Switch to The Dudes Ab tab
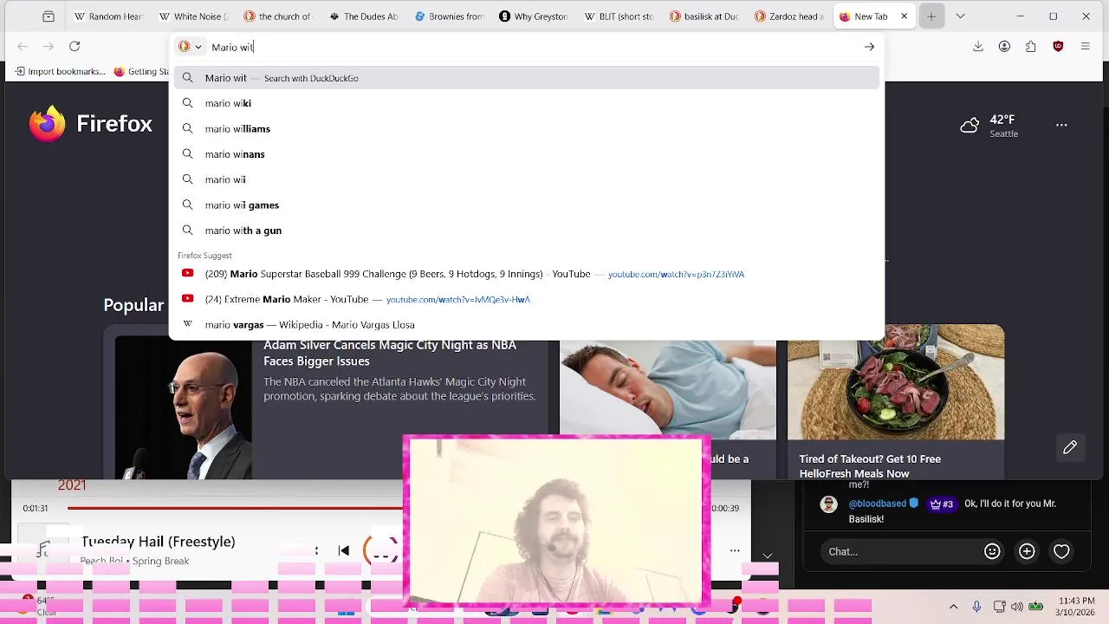 point(363,16)
